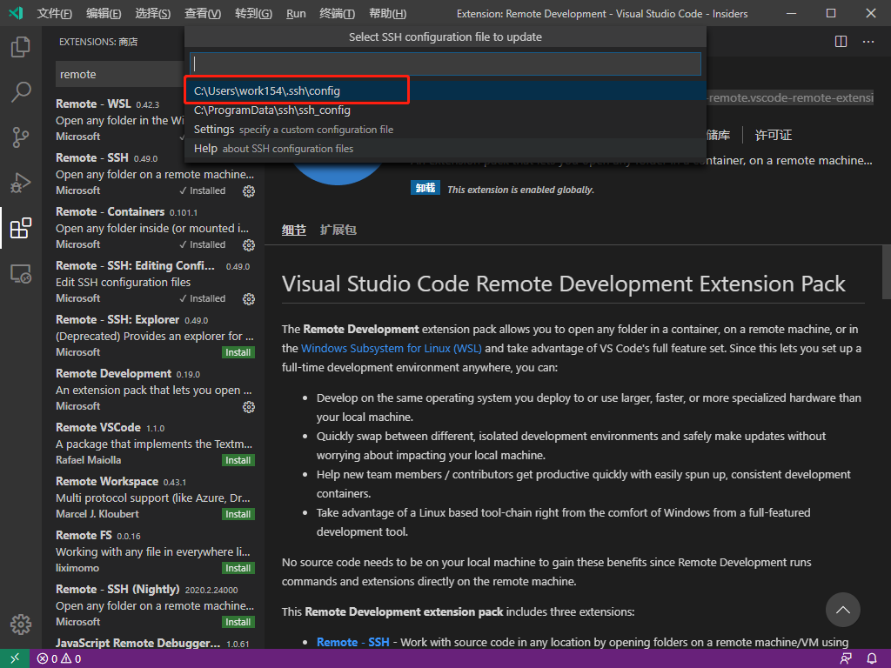Follow the Windows Subsystem for Linux (WSL) link
Viewport: 891px width, 668px height.
tap(391, 348)
